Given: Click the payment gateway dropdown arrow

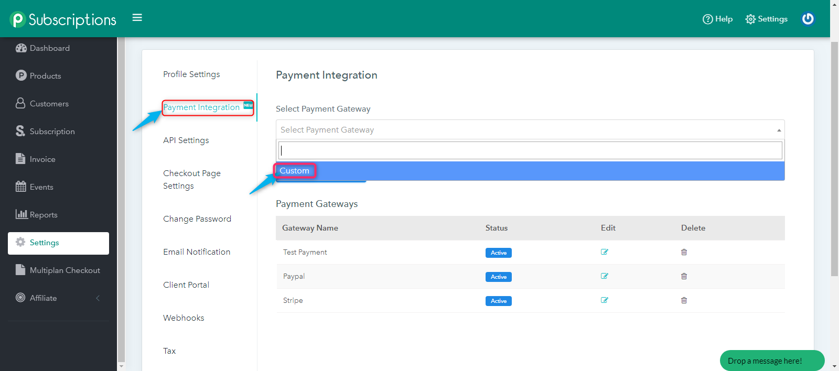Looking at the screenshot, I should 779,130.
